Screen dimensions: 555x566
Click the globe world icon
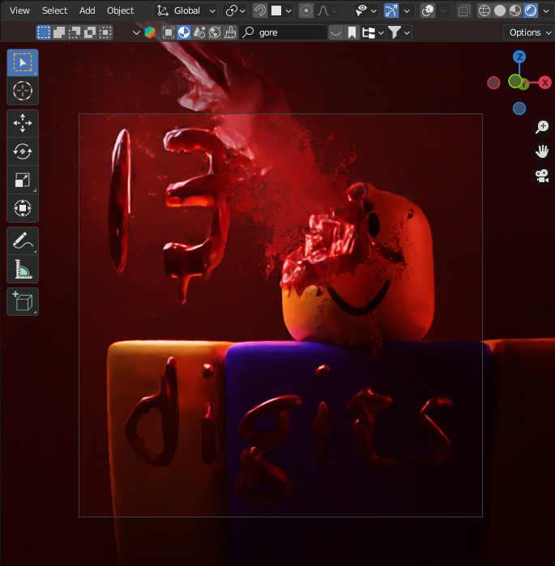215,32
